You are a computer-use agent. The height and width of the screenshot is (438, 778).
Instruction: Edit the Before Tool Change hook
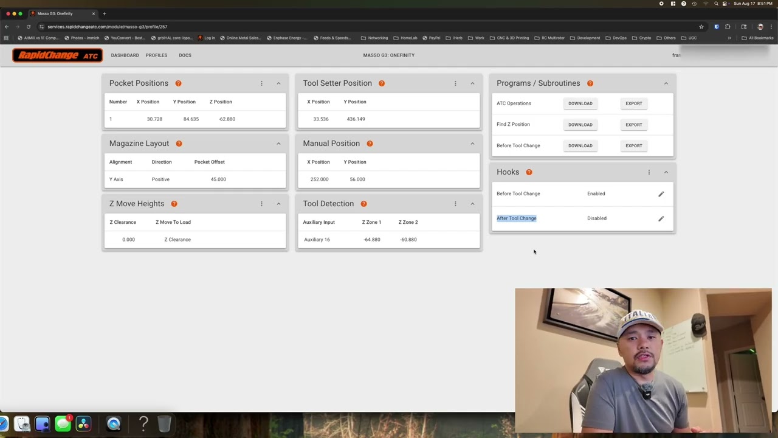click(661, 194)
